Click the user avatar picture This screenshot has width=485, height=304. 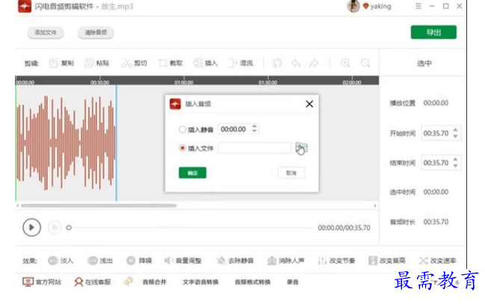(353, 6)
